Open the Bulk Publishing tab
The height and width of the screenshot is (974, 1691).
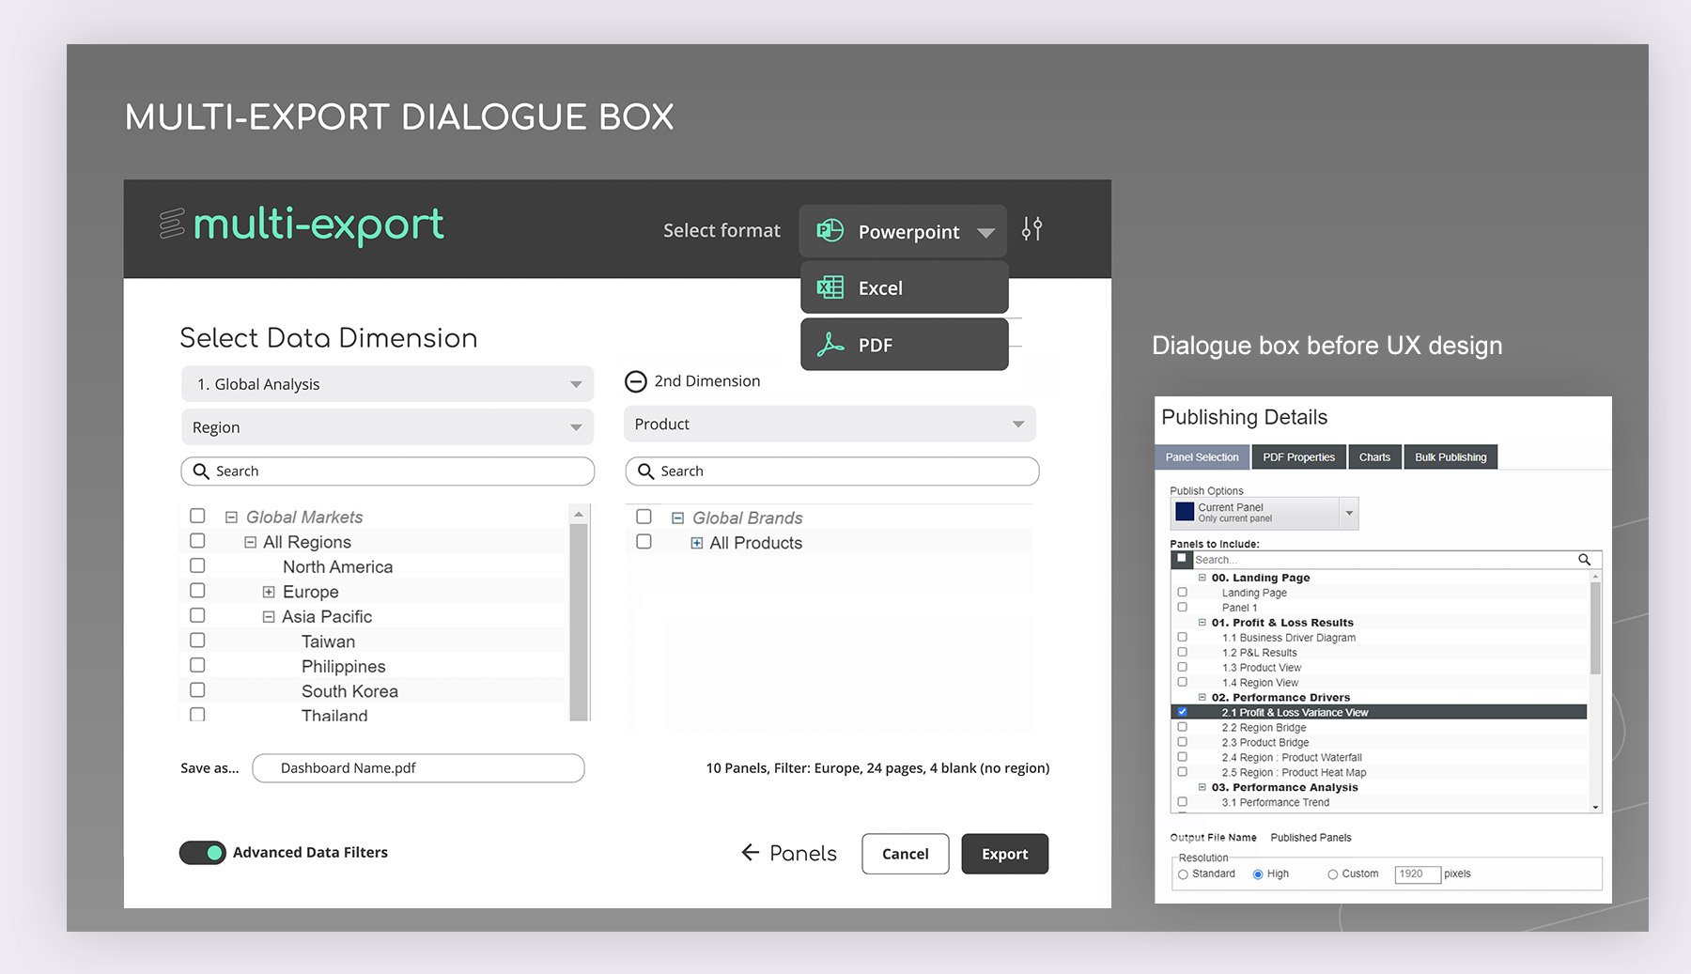pyautogui.click(x=1450, y=457)
